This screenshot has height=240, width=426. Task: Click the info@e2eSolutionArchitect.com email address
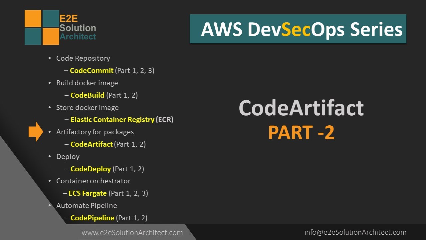point(355,232)
